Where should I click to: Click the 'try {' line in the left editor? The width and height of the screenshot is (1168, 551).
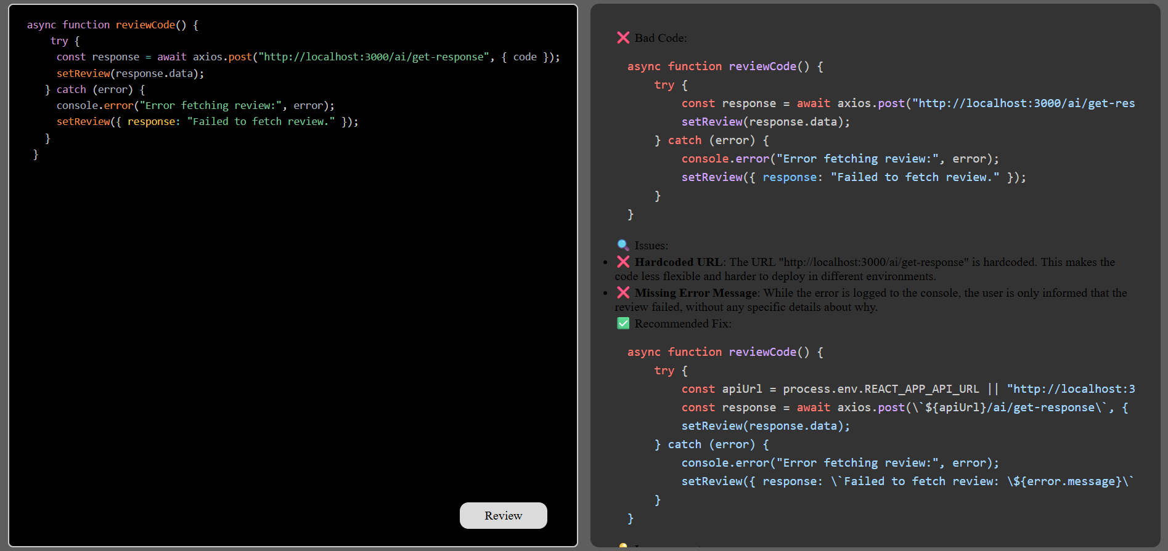pos(65,41)
